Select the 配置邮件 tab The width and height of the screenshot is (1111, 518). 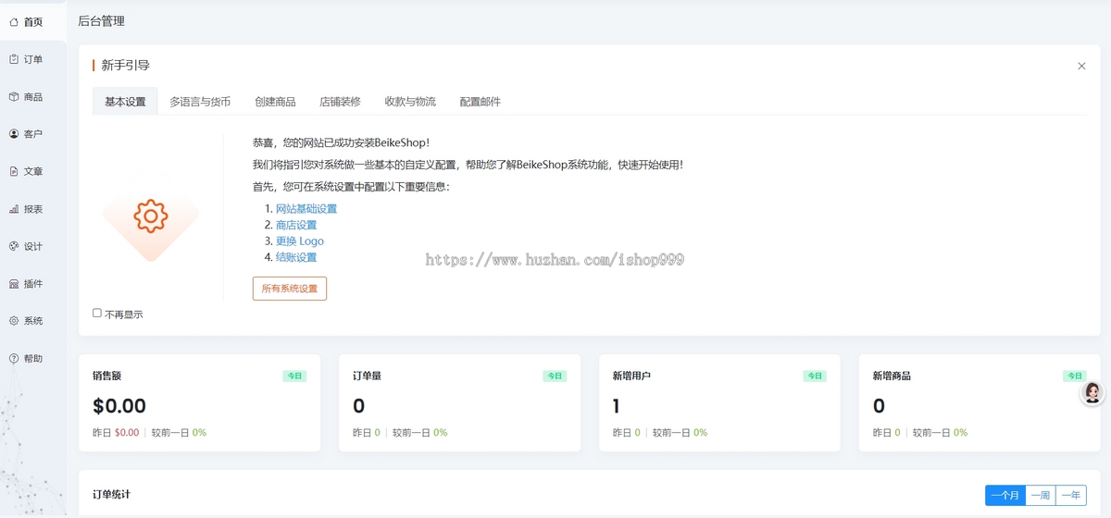coord(481,102)
